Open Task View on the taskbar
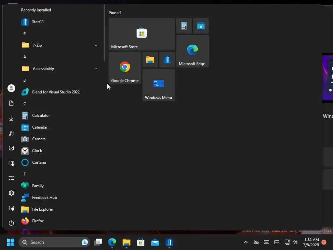 tap(98, 242)
